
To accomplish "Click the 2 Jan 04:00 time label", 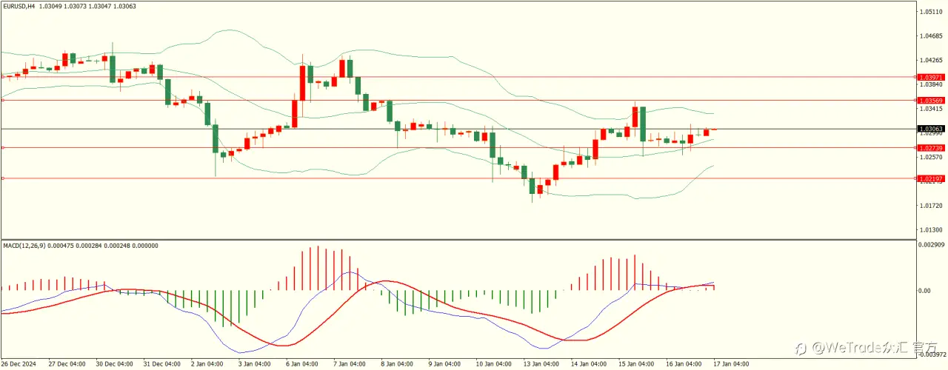I will click(x=207, y=364).
